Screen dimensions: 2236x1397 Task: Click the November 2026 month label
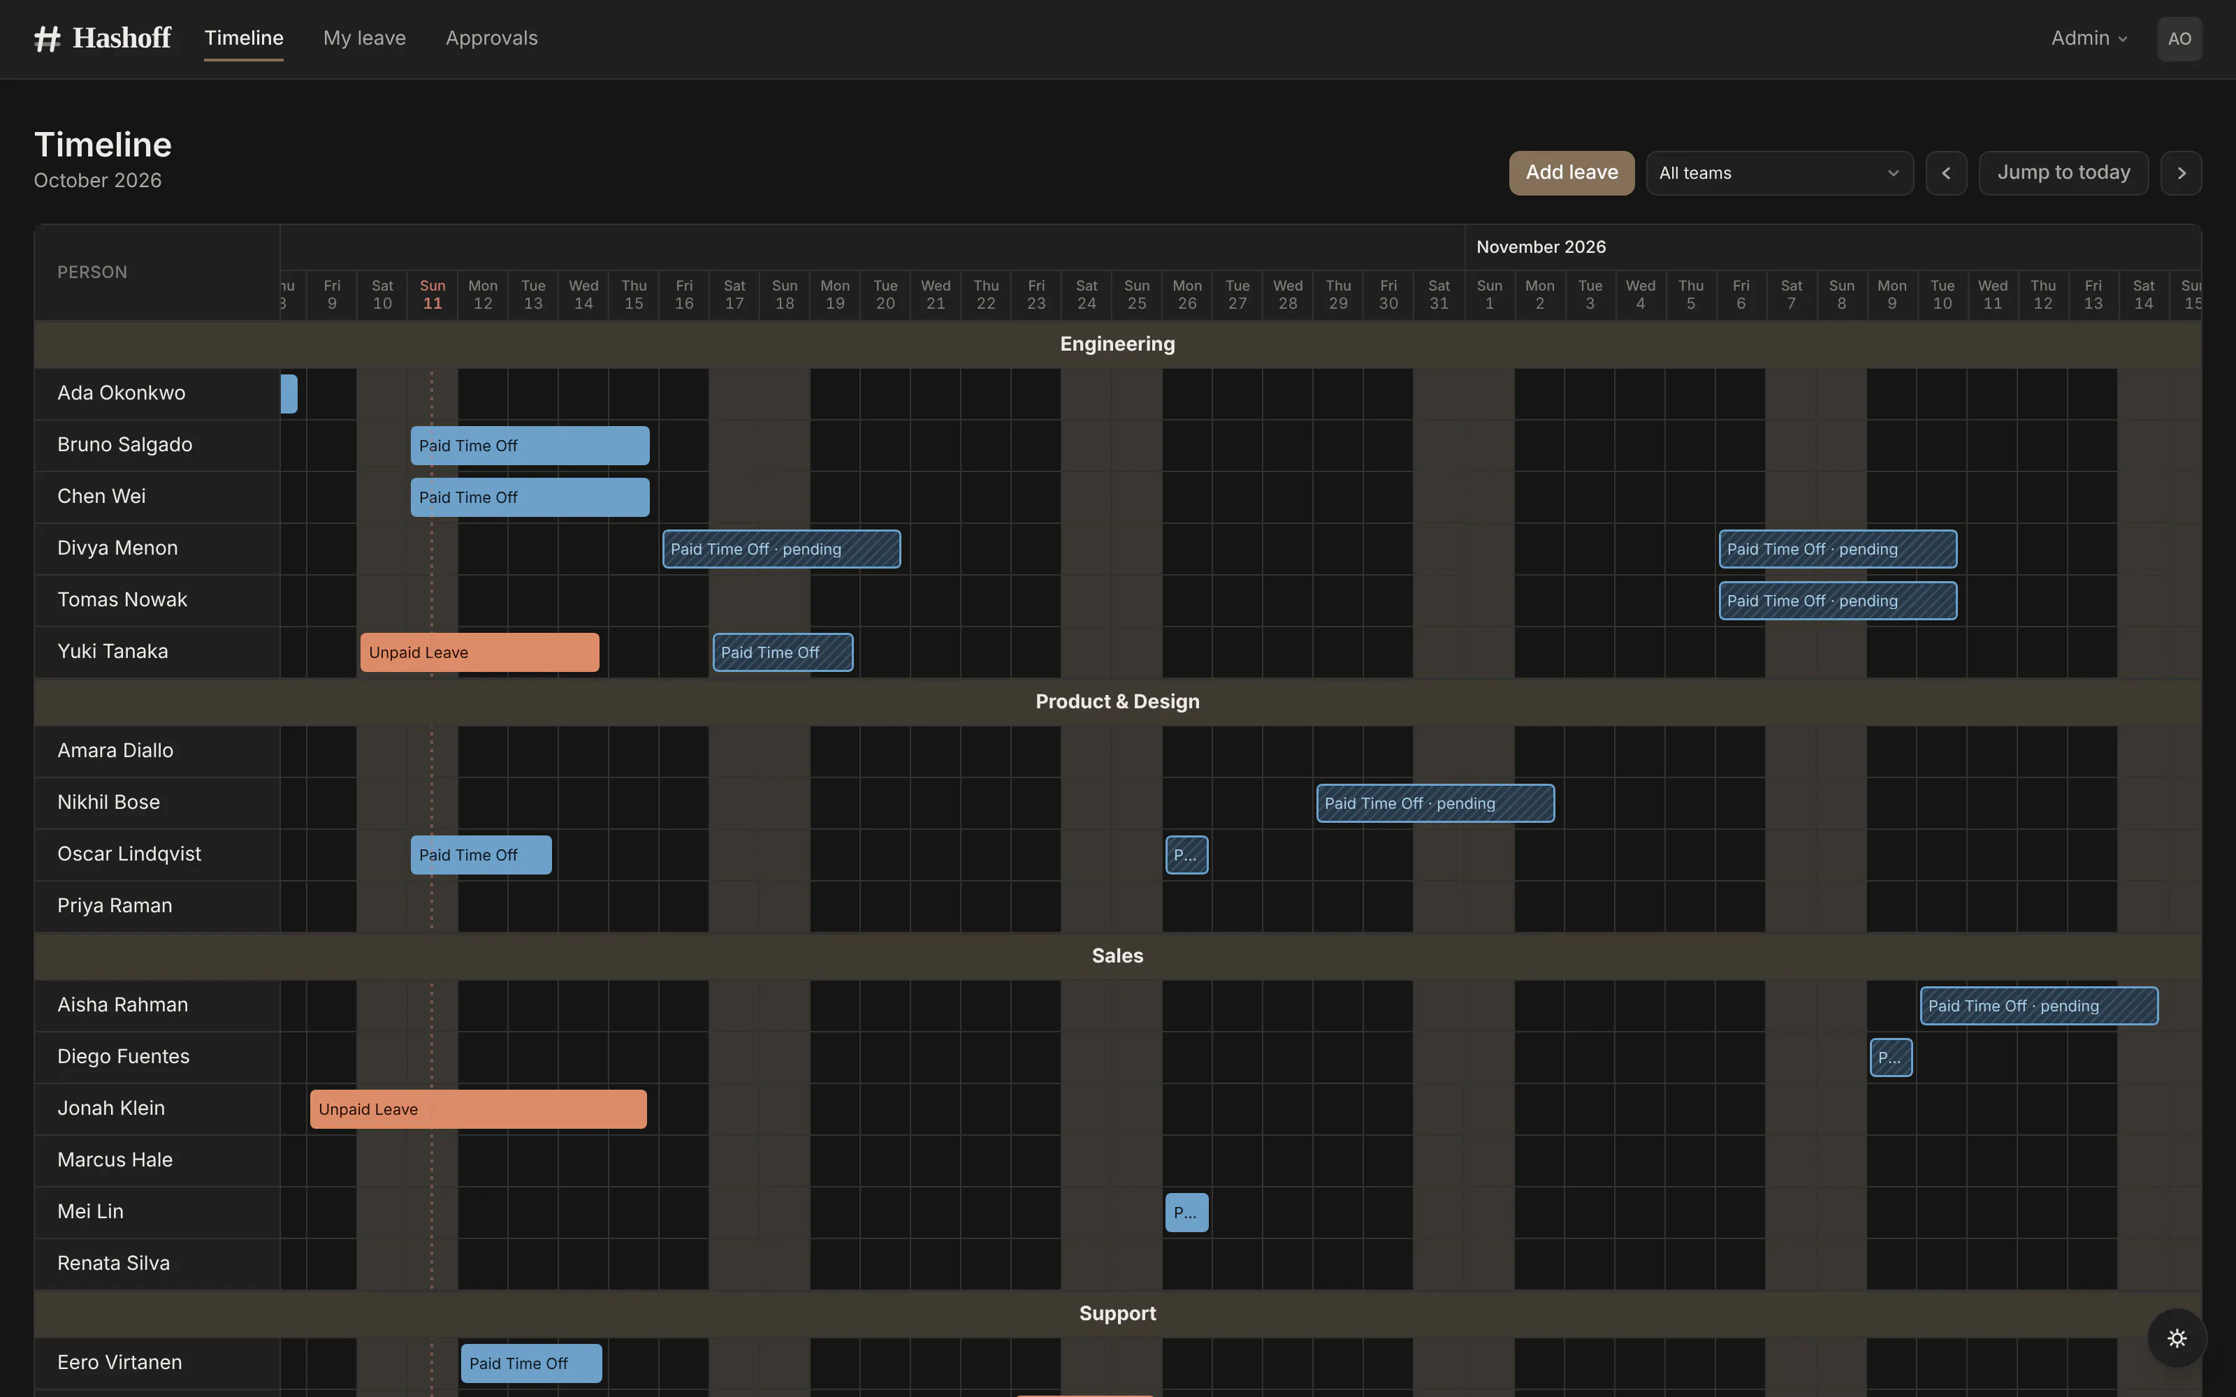[x=1540, y=247]
